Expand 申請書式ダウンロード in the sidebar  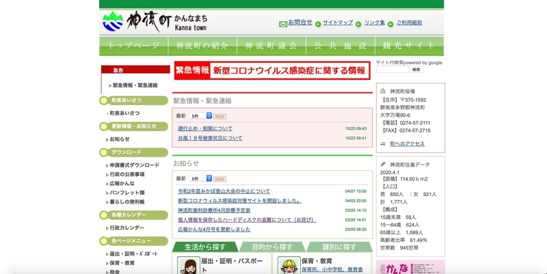tap(134, 165)
